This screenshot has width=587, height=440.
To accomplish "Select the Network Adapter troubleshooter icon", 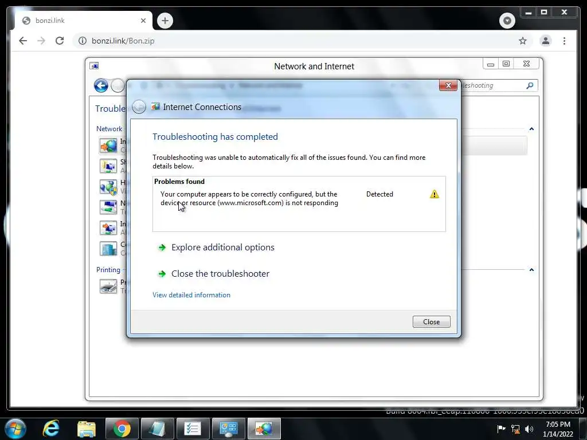I will (108, 207).
